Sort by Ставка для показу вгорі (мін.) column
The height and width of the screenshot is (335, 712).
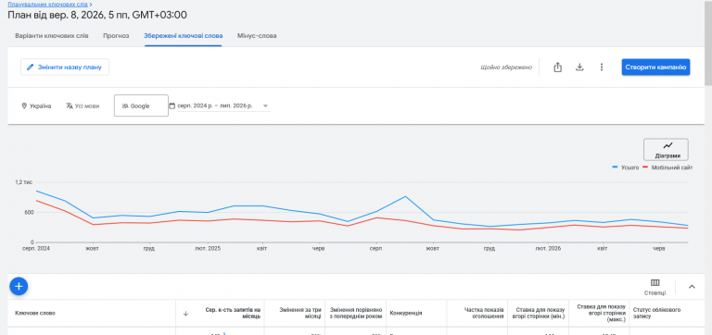539,313
